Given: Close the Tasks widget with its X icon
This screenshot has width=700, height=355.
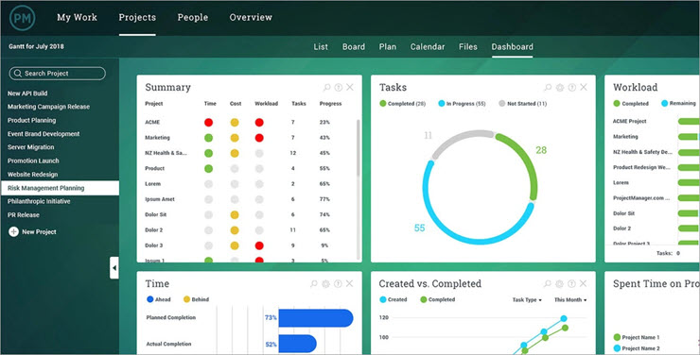Looking at the screenshot, I should (584, 87).
